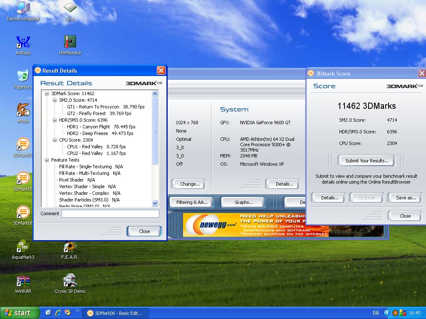Screen dimensions: 426x319
Task: Select HDR1 - Canyon Flight row
Action: pos(101,127)
